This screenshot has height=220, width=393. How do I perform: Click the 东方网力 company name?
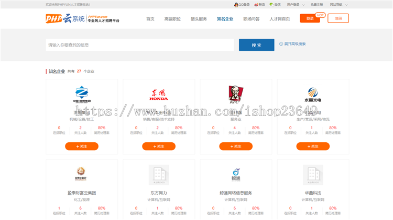click(x=159, y=193)
